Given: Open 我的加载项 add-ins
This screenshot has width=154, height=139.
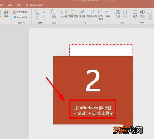Looking at the screenshot, I should point(20,17).
